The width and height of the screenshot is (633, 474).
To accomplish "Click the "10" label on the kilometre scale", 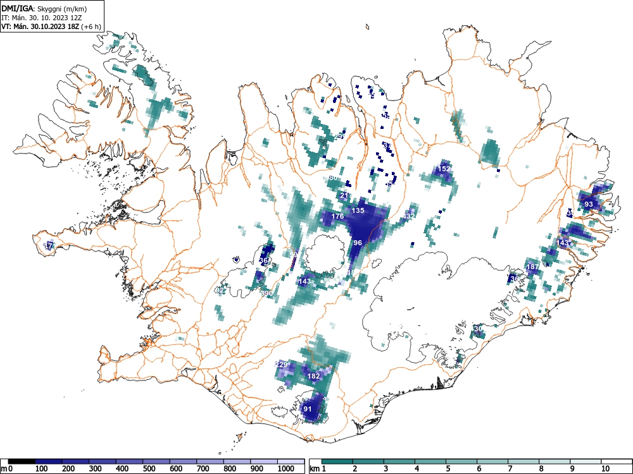I will click(606, 469).
